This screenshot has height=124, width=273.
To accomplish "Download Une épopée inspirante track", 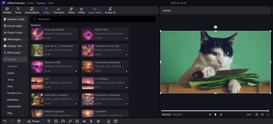I will tap(127, 71).
